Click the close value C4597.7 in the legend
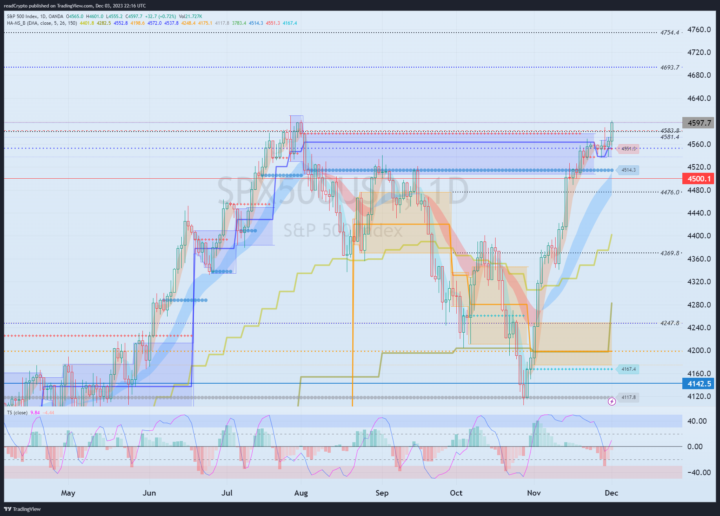Image resolution: width=720 pixels, height=516 pixels. 134,16
